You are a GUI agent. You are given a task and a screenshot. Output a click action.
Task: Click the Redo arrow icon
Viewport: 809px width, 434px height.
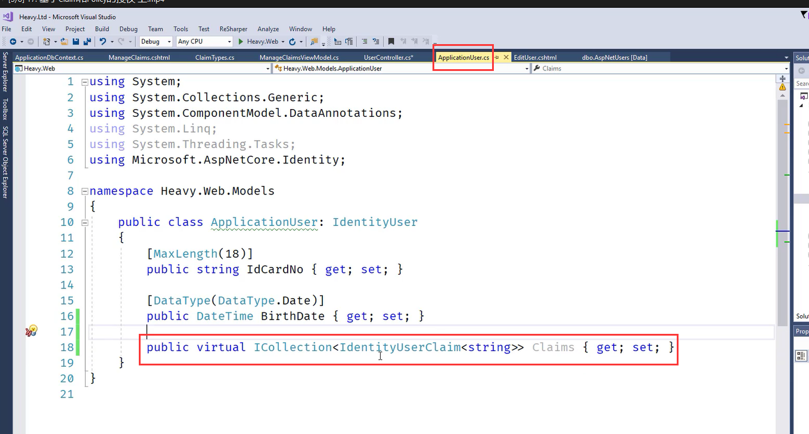pos(122,42)
